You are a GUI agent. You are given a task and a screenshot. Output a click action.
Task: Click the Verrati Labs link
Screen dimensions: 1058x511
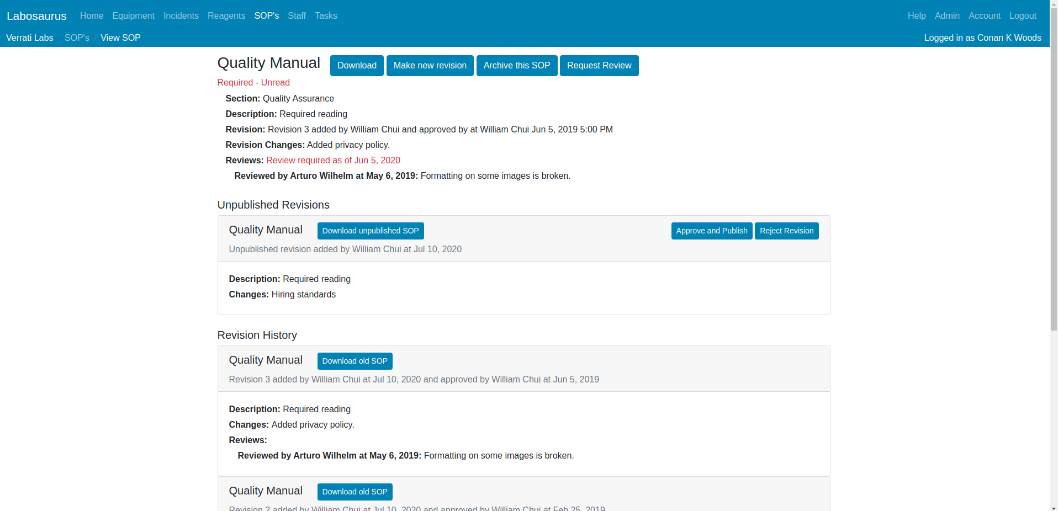point(30,38)
